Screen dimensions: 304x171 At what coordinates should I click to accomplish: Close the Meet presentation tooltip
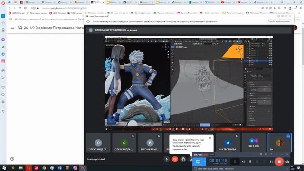[x=210, y=138]
